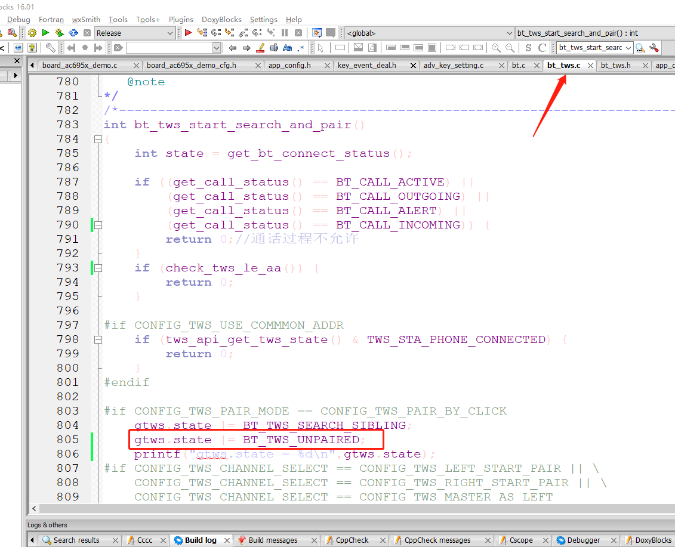Viewport: 675px width, 547px height.
Task: Click the Run to cursor debug icon
Action: click(x=202, y=33)
